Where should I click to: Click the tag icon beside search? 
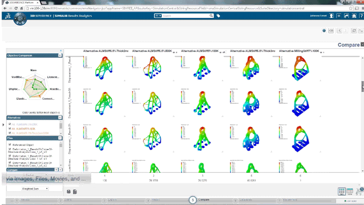pos(218,16)
